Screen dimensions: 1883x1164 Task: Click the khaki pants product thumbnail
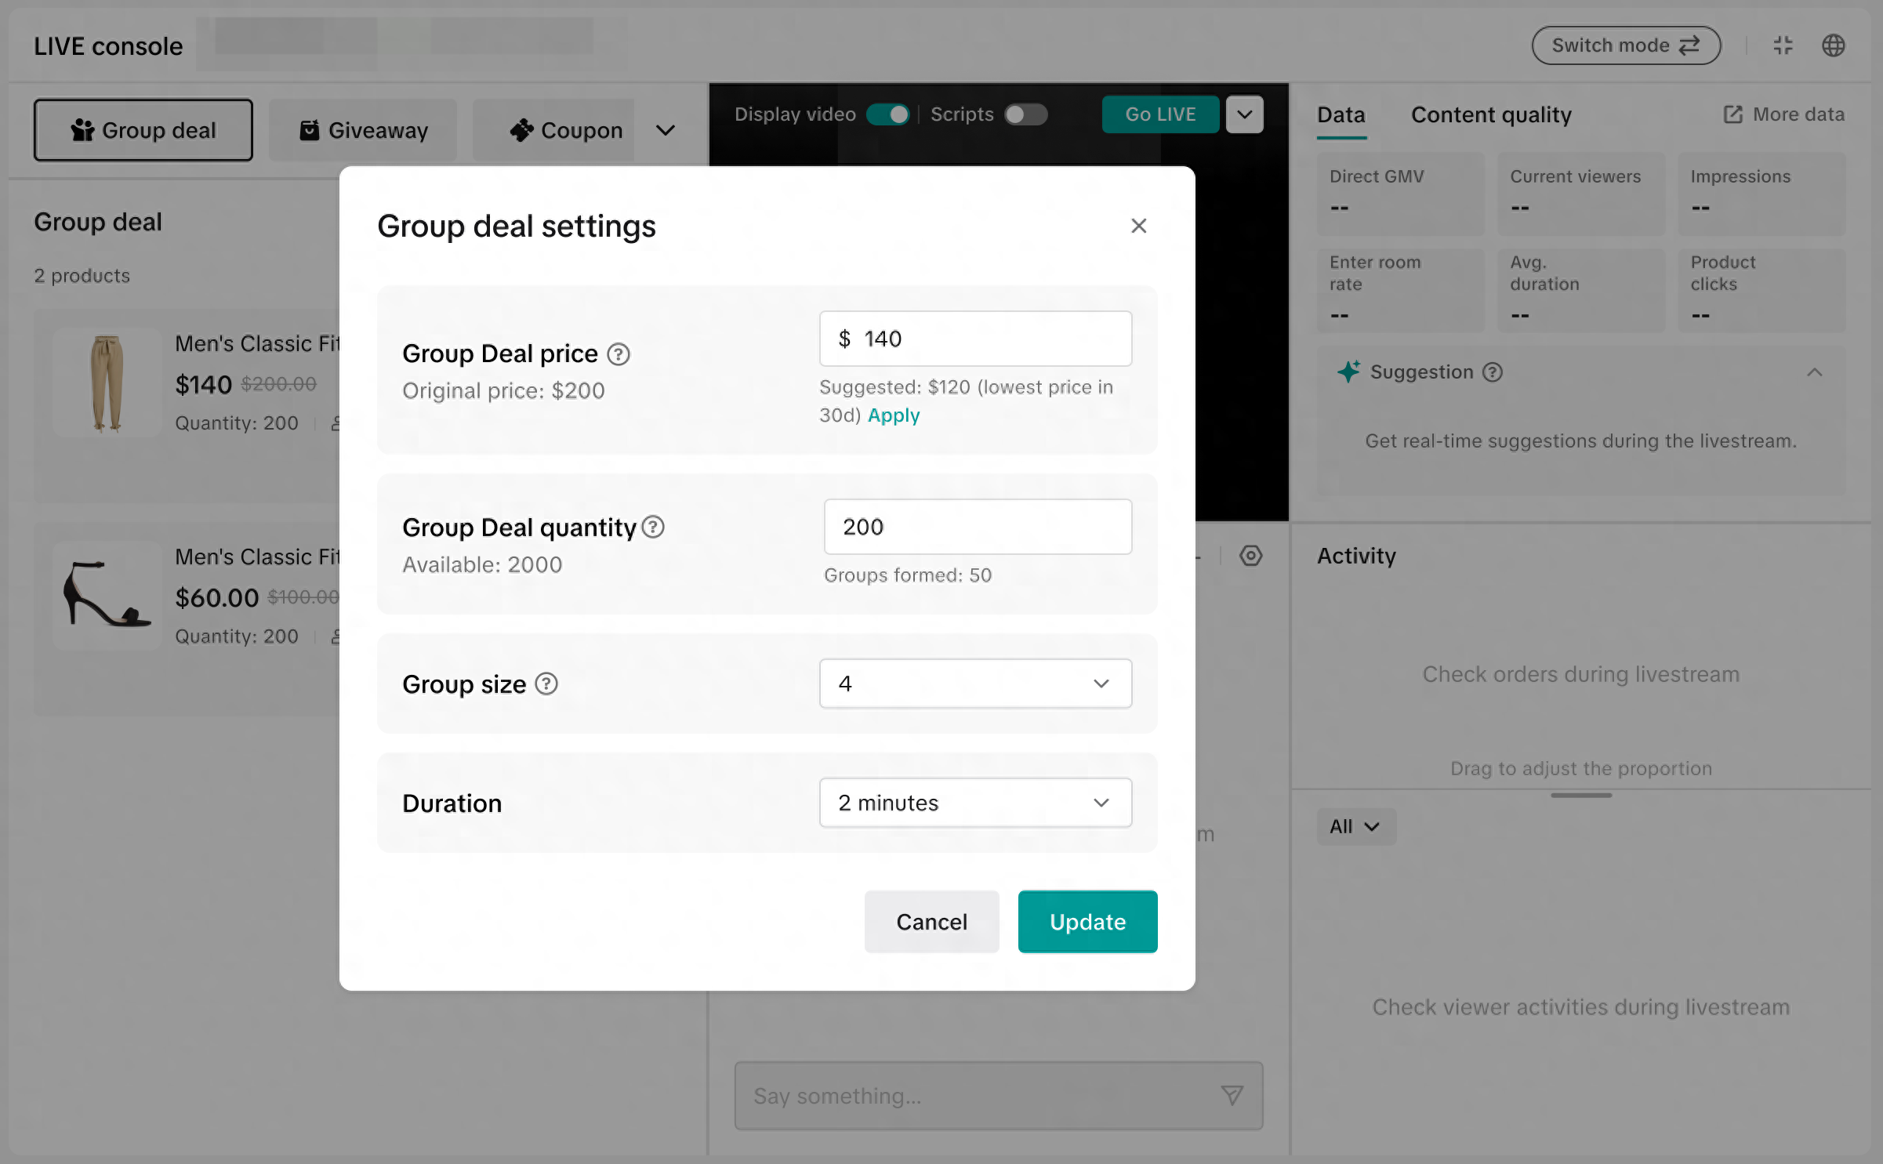[107, 383]
